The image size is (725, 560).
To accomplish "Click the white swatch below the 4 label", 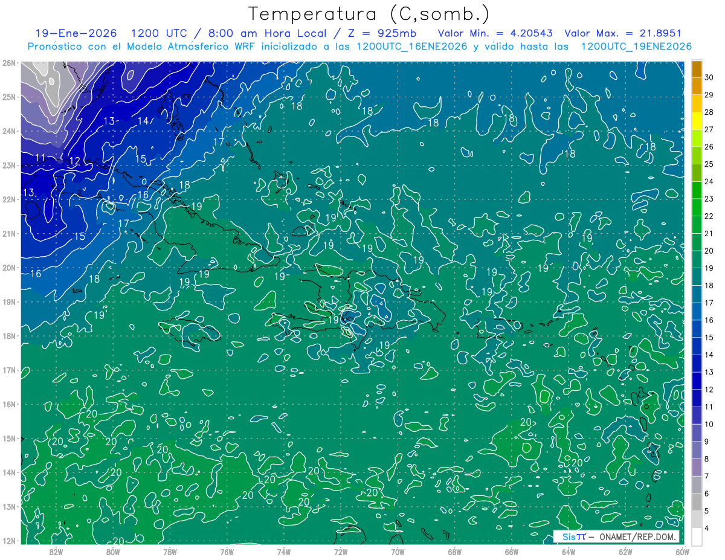I will point(697,536).
